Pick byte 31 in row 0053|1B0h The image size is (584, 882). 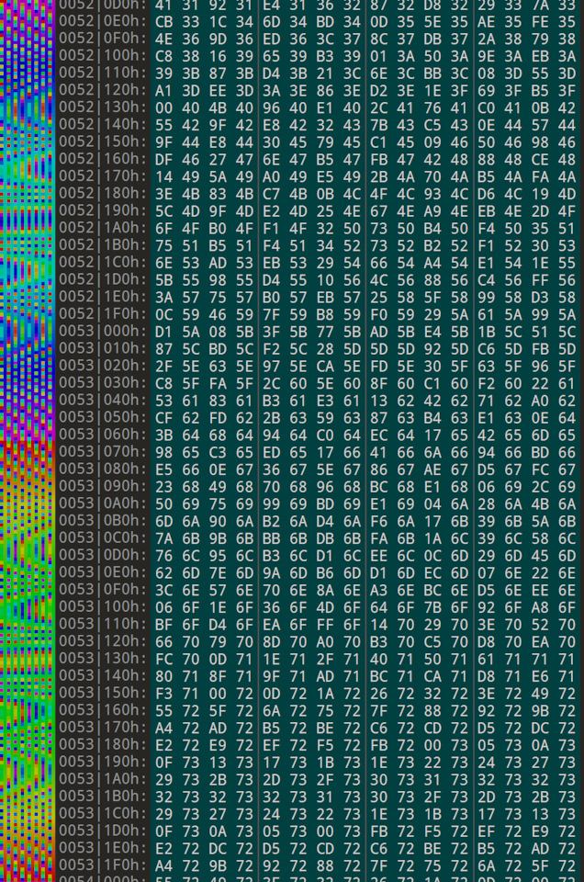coord(325,797)
